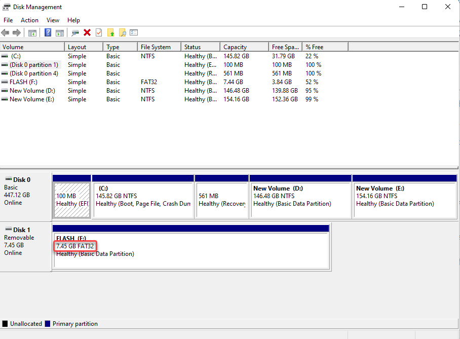Click the Refresh checkmark toolbar icon
This screenshot has width=460, height=339.
click(x=98, y=32)
